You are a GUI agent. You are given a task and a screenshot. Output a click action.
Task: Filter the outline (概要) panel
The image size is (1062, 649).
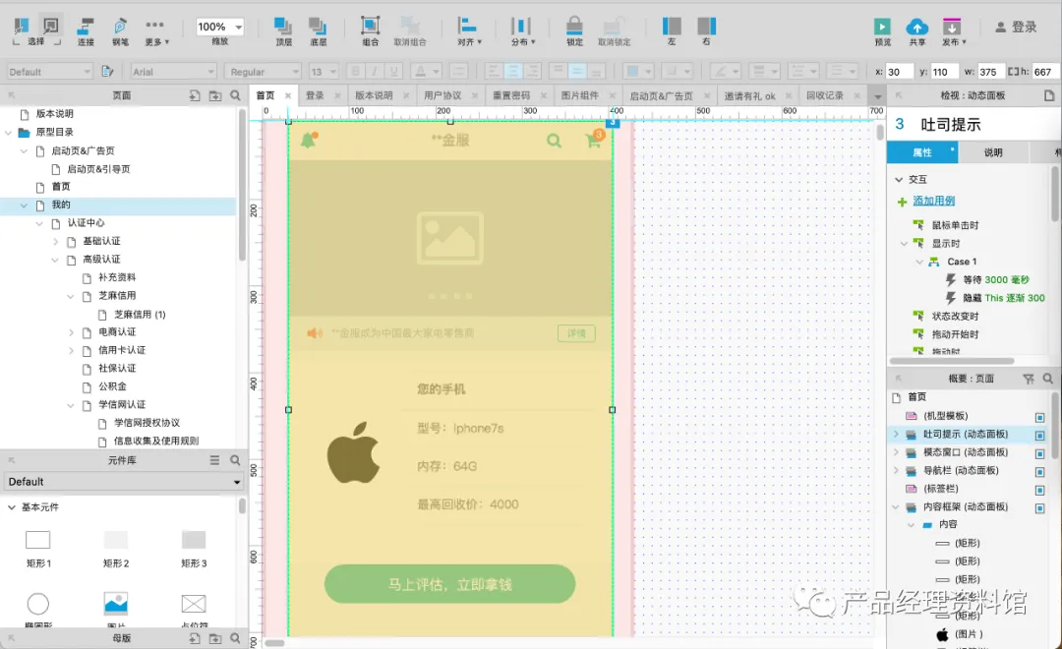pos(1029,379)
